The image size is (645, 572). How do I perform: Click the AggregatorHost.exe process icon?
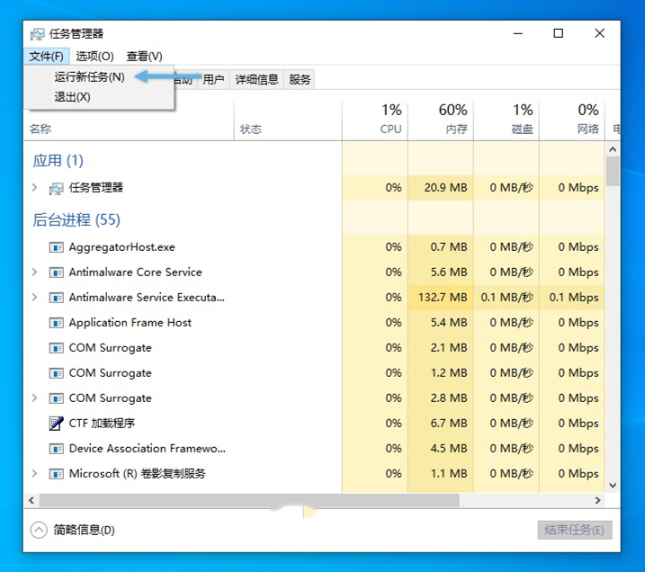coord(56,247)
